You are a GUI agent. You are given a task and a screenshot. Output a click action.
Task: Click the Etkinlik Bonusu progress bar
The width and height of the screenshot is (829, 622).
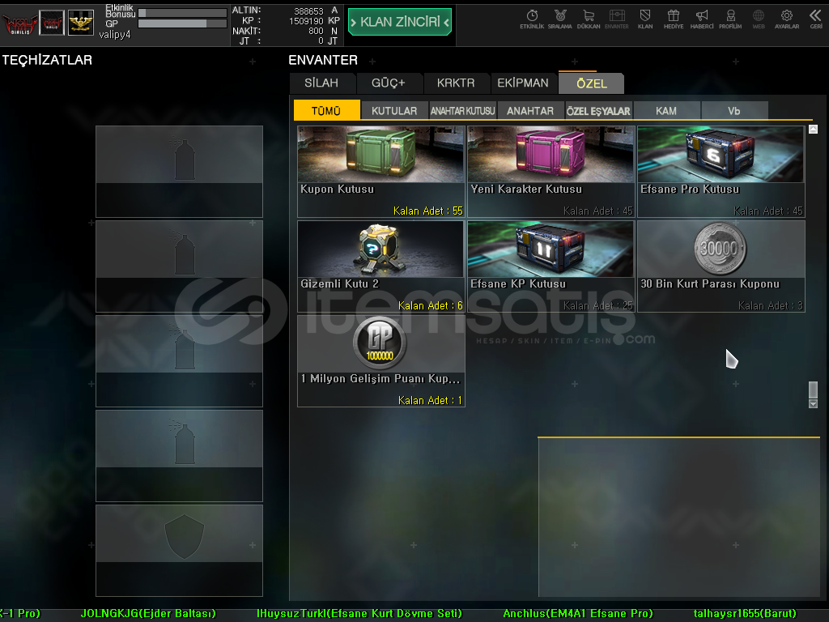pos(182,13)
